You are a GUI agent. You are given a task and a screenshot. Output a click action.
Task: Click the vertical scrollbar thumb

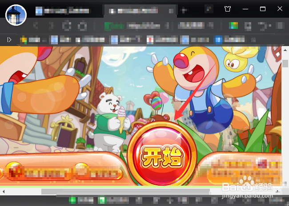click(285, 63)
